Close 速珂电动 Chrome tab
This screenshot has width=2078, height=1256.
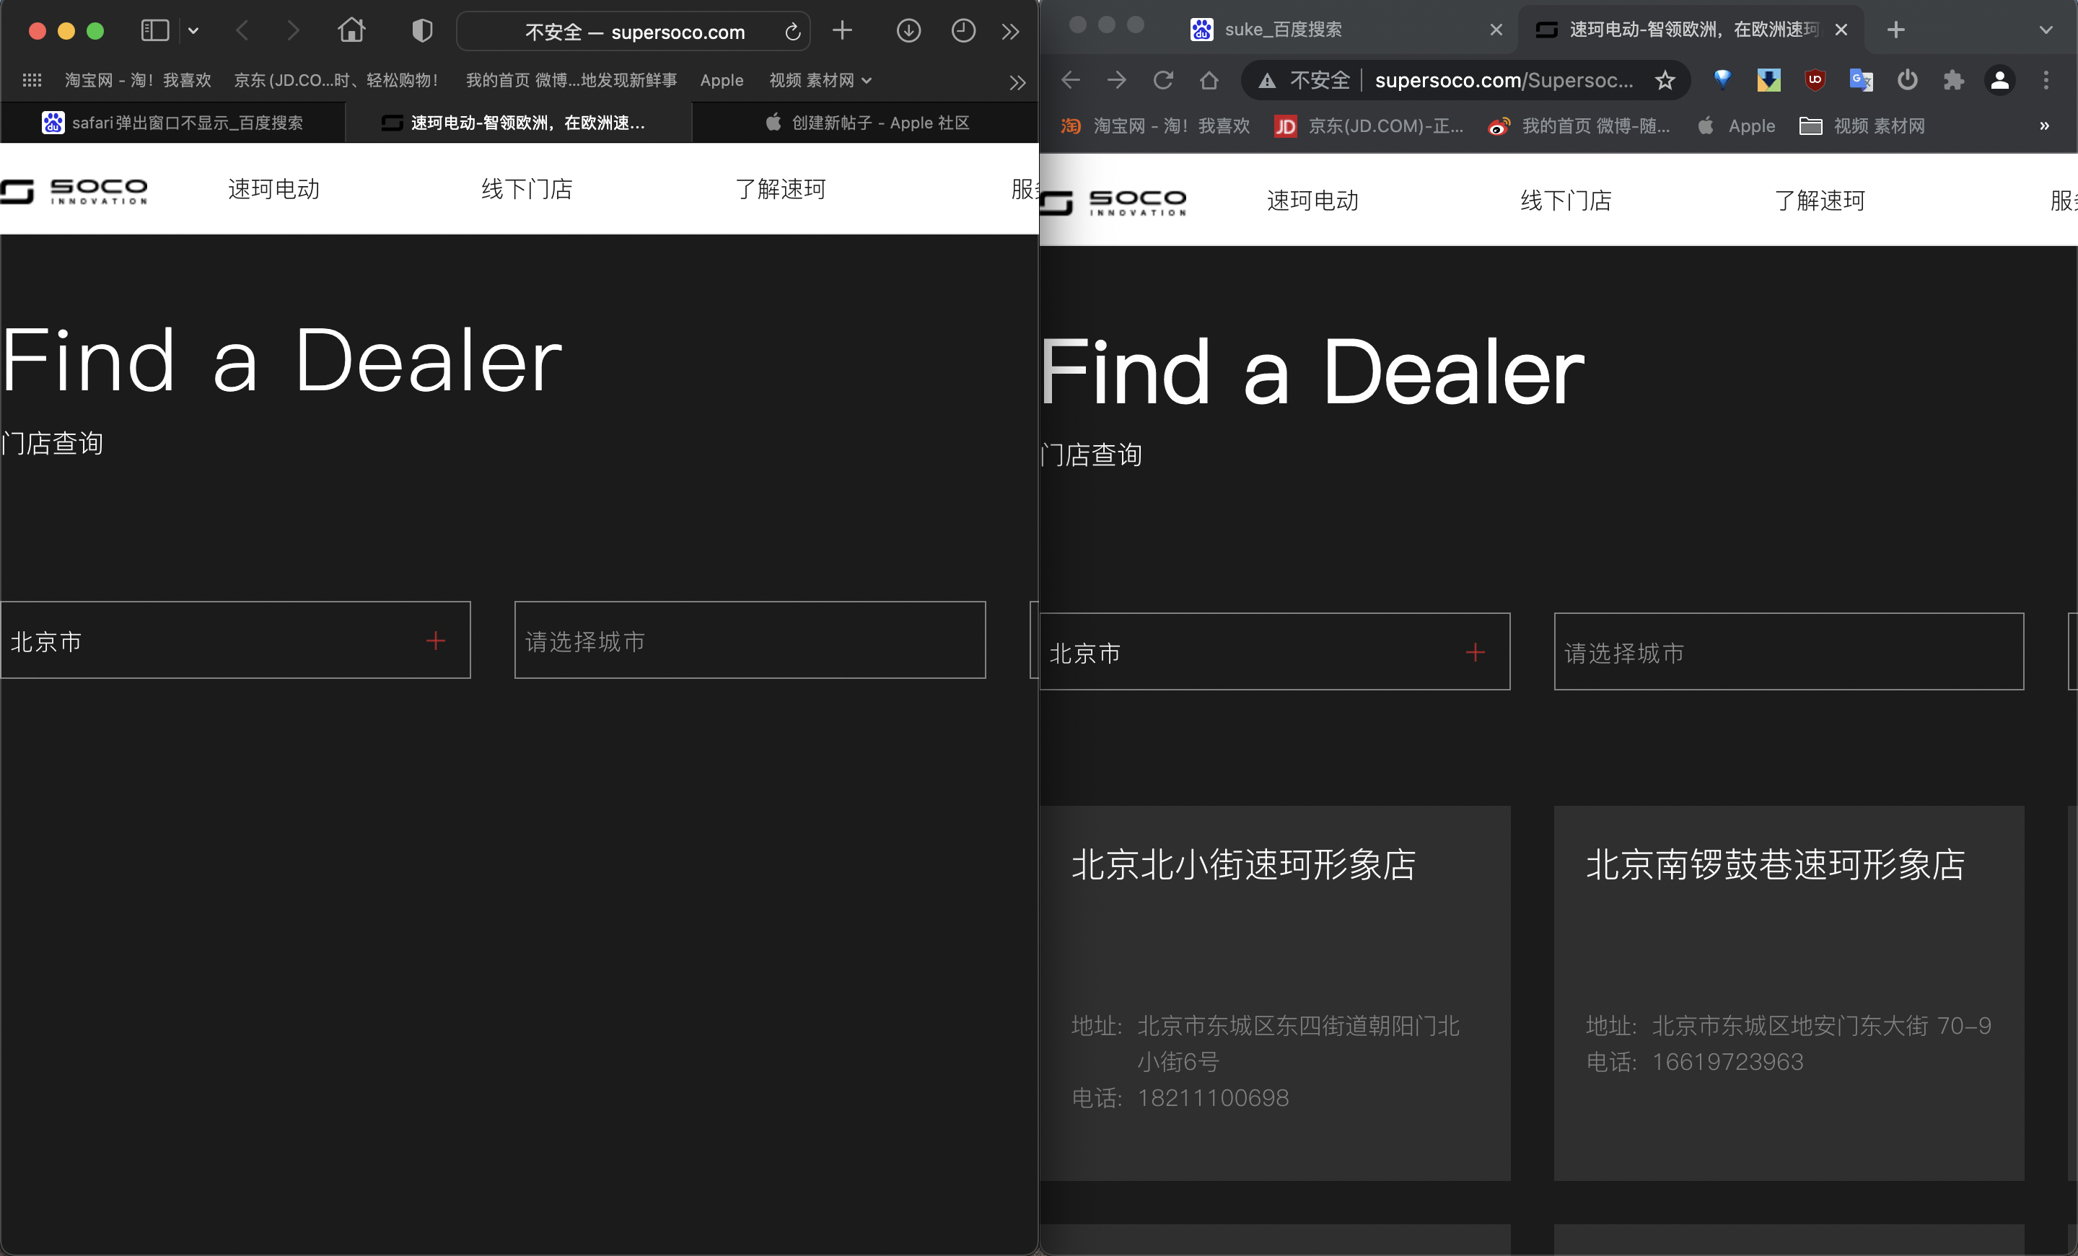pyautogui.click(x=1842, y=30)
